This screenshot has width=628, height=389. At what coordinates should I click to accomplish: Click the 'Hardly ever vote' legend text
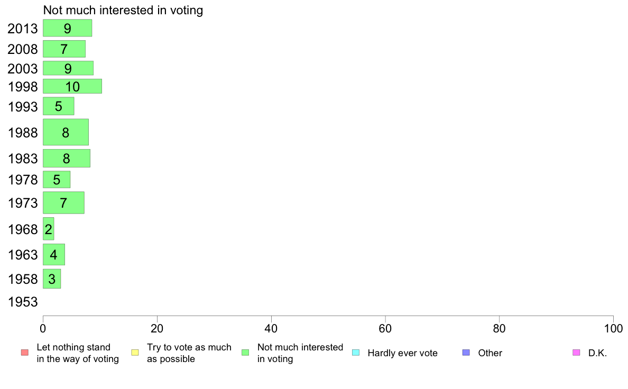pos(402,353)
